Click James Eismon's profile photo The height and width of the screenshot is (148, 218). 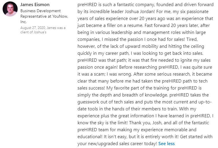(x=10, y=9)
